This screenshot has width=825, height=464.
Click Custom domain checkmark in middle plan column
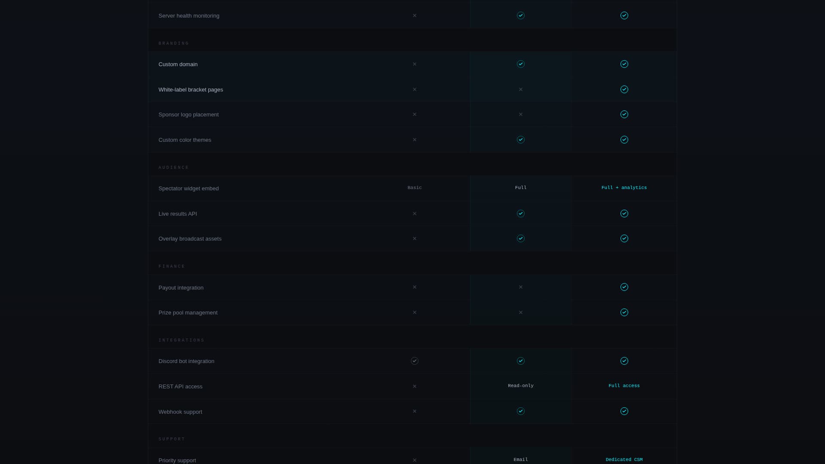[x=521, y=64]
